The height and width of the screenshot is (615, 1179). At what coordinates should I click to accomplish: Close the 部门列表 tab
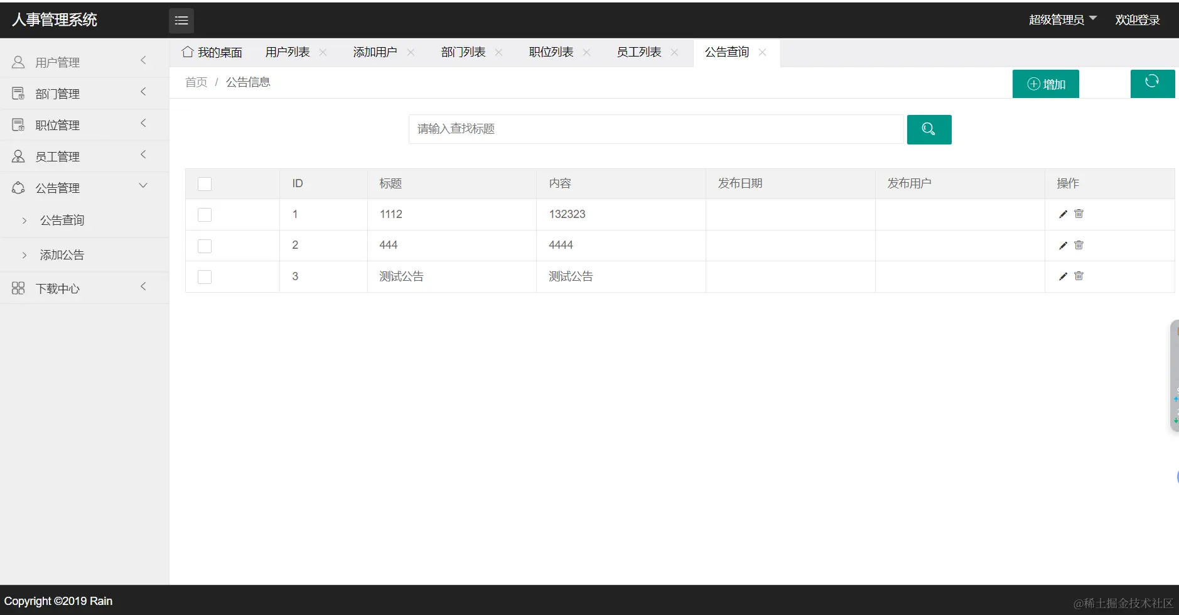tap(498, 52)
